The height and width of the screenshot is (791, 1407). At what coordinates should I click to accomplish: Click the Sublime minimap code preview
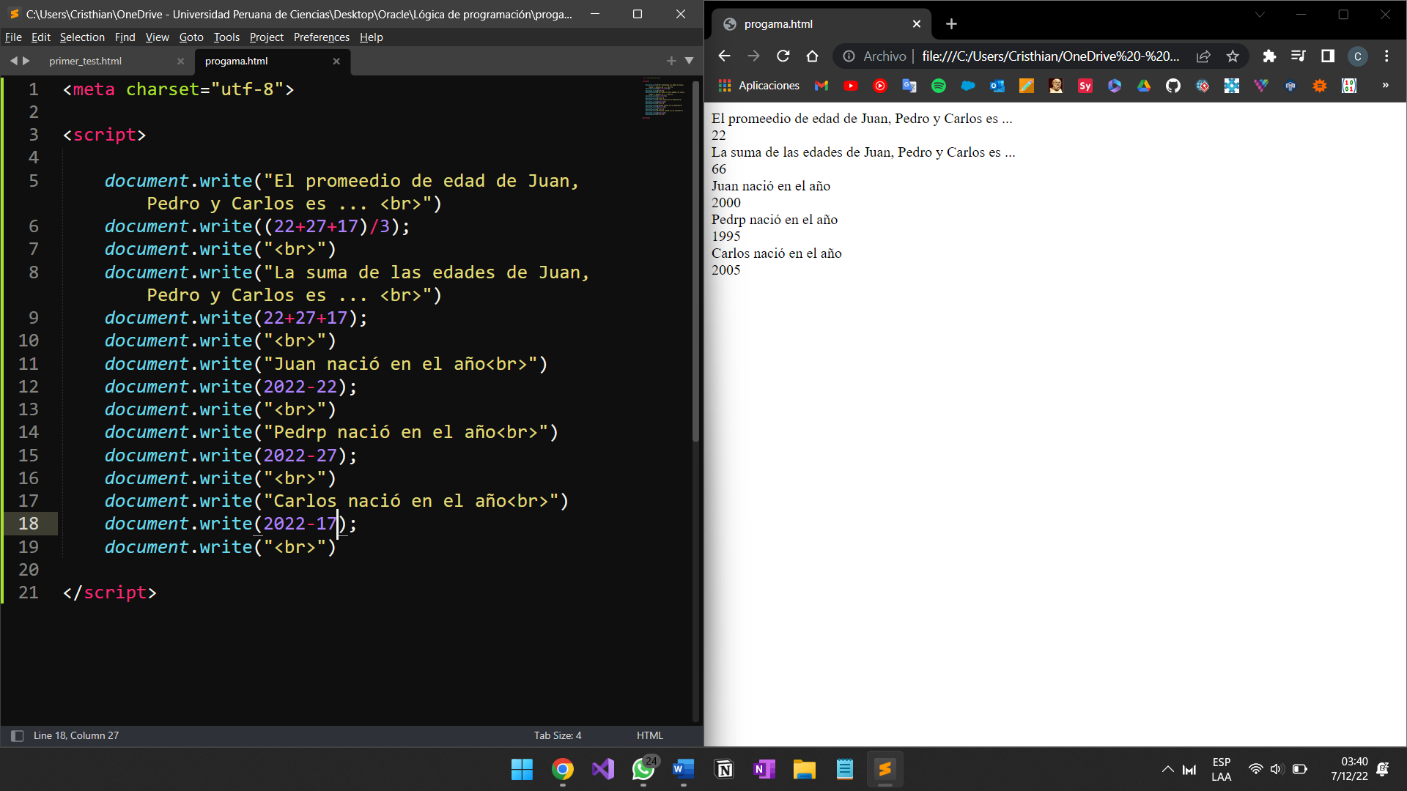[x=664, y=99]
